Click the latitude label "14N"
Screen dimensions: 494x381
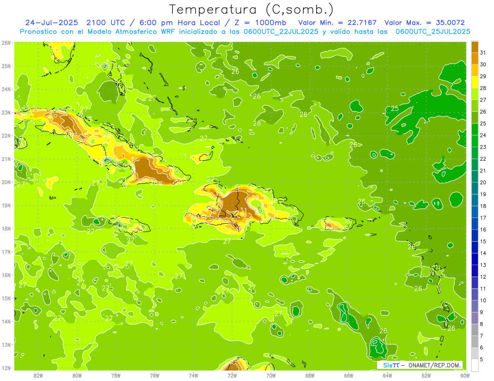pos(6,321)
